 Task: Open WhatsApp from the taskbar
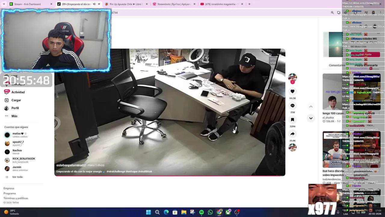210,212
